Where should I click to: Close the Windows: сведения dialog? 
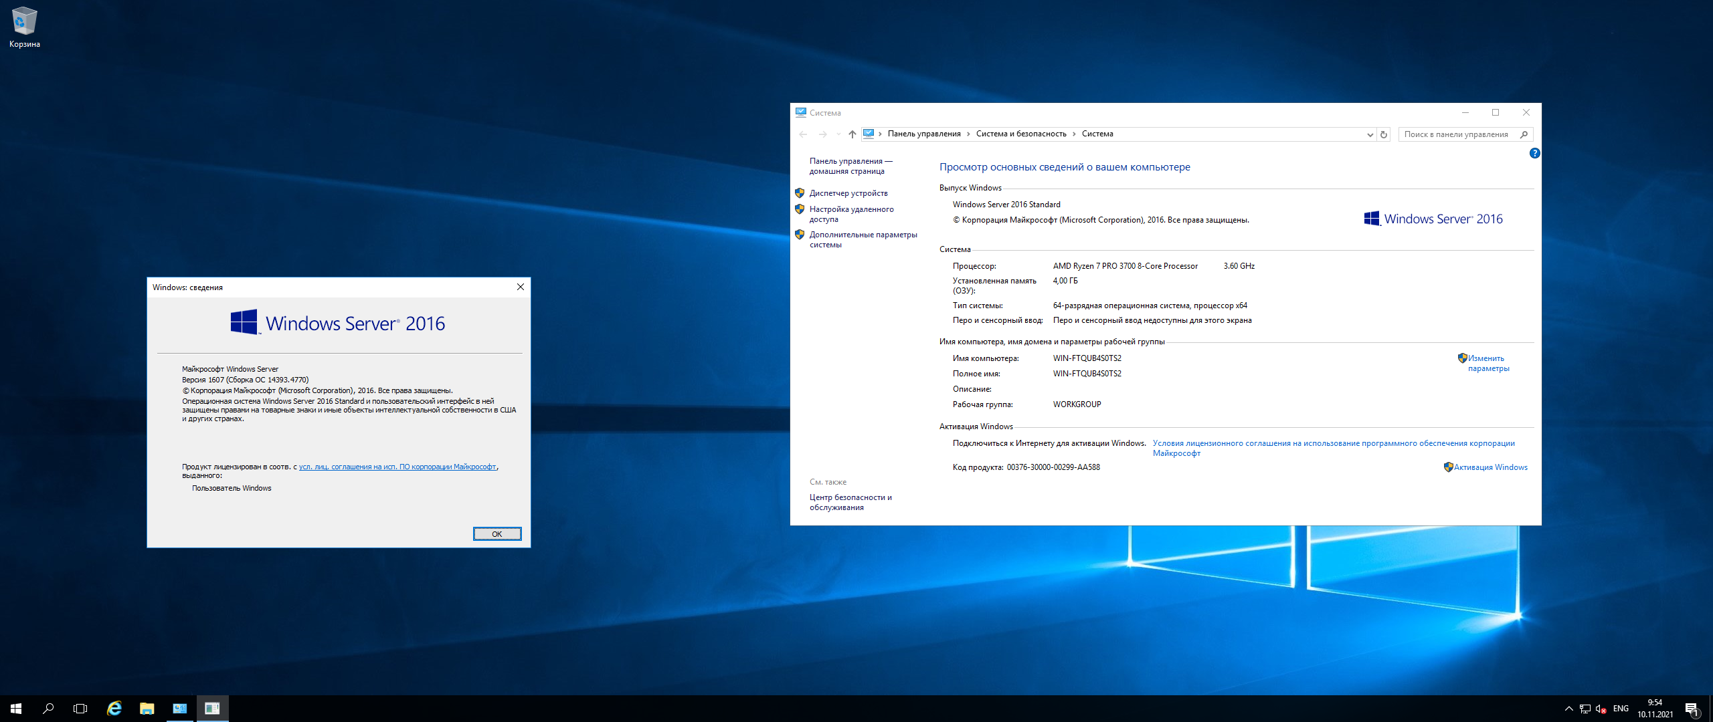tap(520, 287)
